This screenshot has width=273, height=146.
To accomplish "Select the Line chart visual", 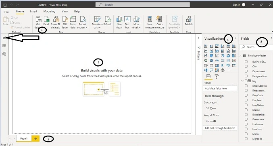I will pos(206,51).
